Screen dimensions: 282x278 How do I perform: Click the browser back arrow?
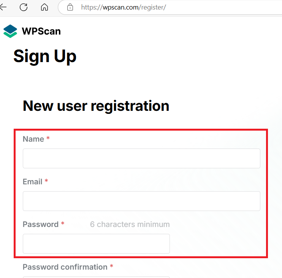click(x=3, y=7)
